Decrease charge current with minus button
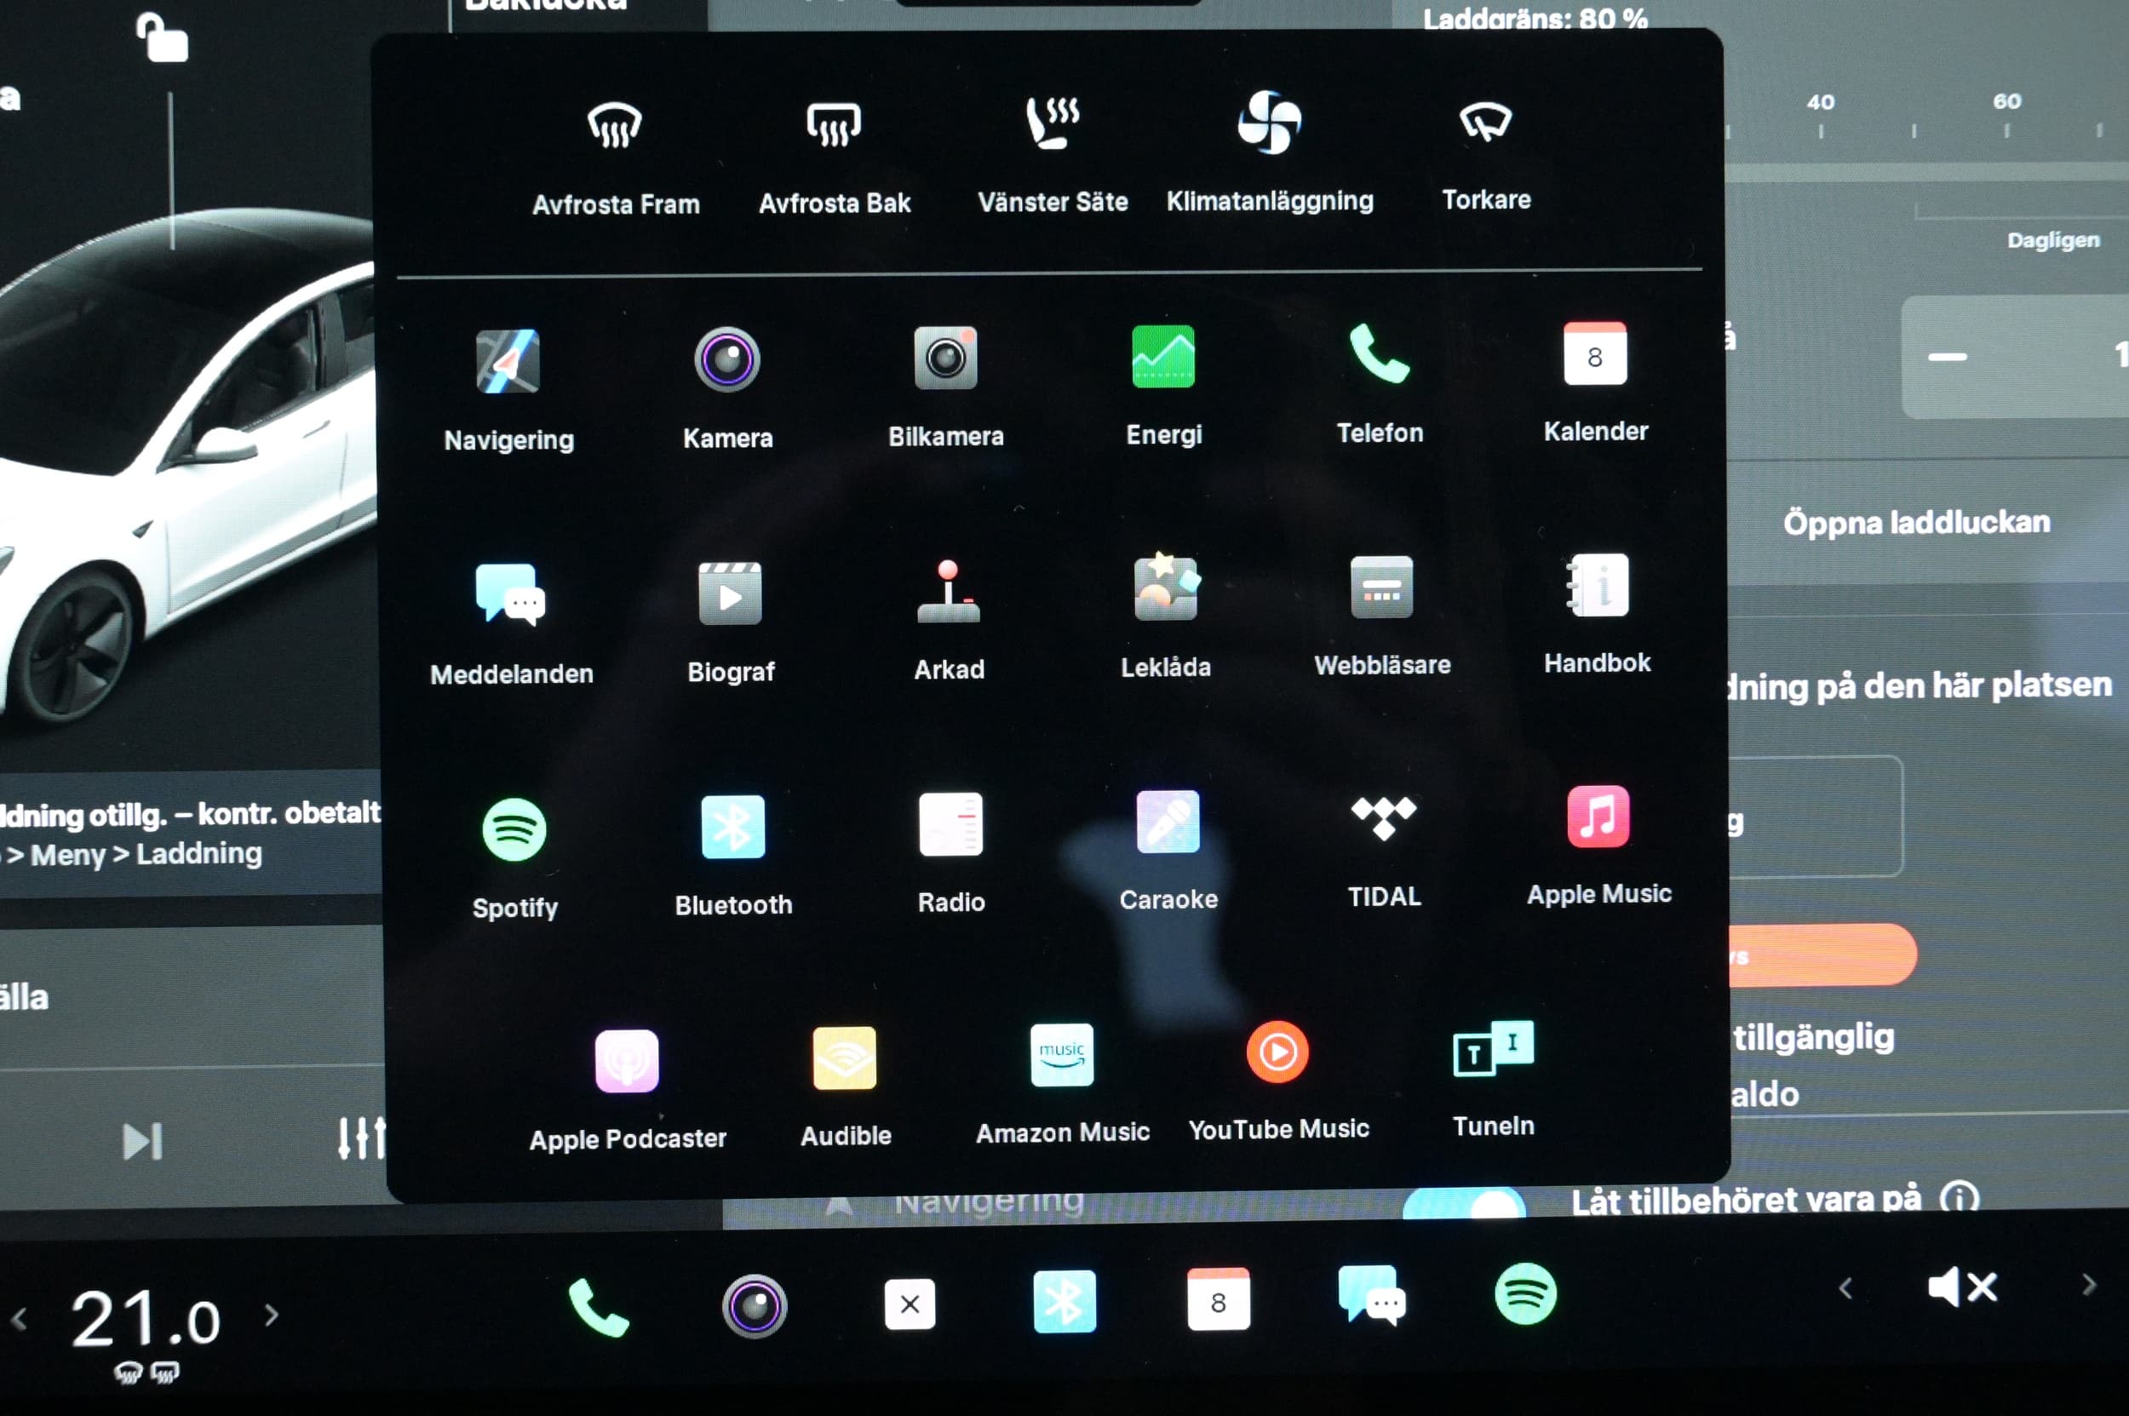This screenshot has width=2129, height=1416. pos(1948,357)
